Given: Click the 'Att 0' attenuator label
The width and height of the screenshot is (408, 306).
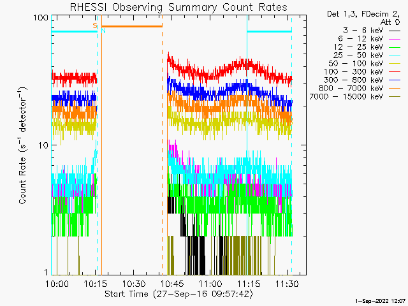Looking at the screenshot, I should (390, 22).
